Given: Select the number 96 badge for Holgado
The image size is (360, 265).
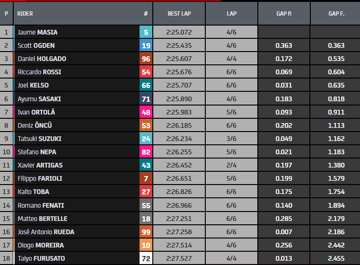Looking at the screenshot, I should point(146,59).
